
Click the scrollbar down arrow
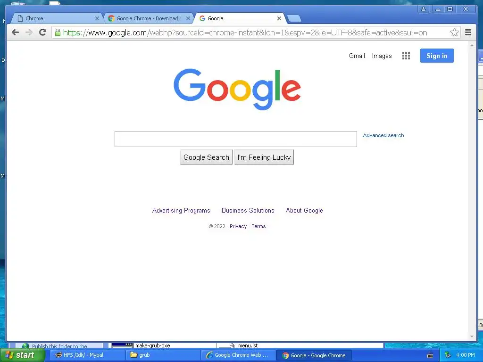(x=472, y=337)
